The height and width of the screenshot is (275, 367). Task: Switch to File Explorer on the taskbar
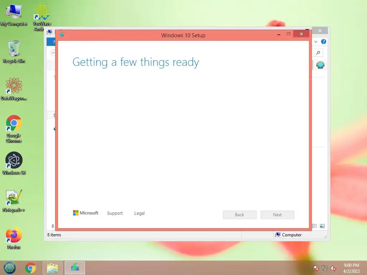pos(53,268)
